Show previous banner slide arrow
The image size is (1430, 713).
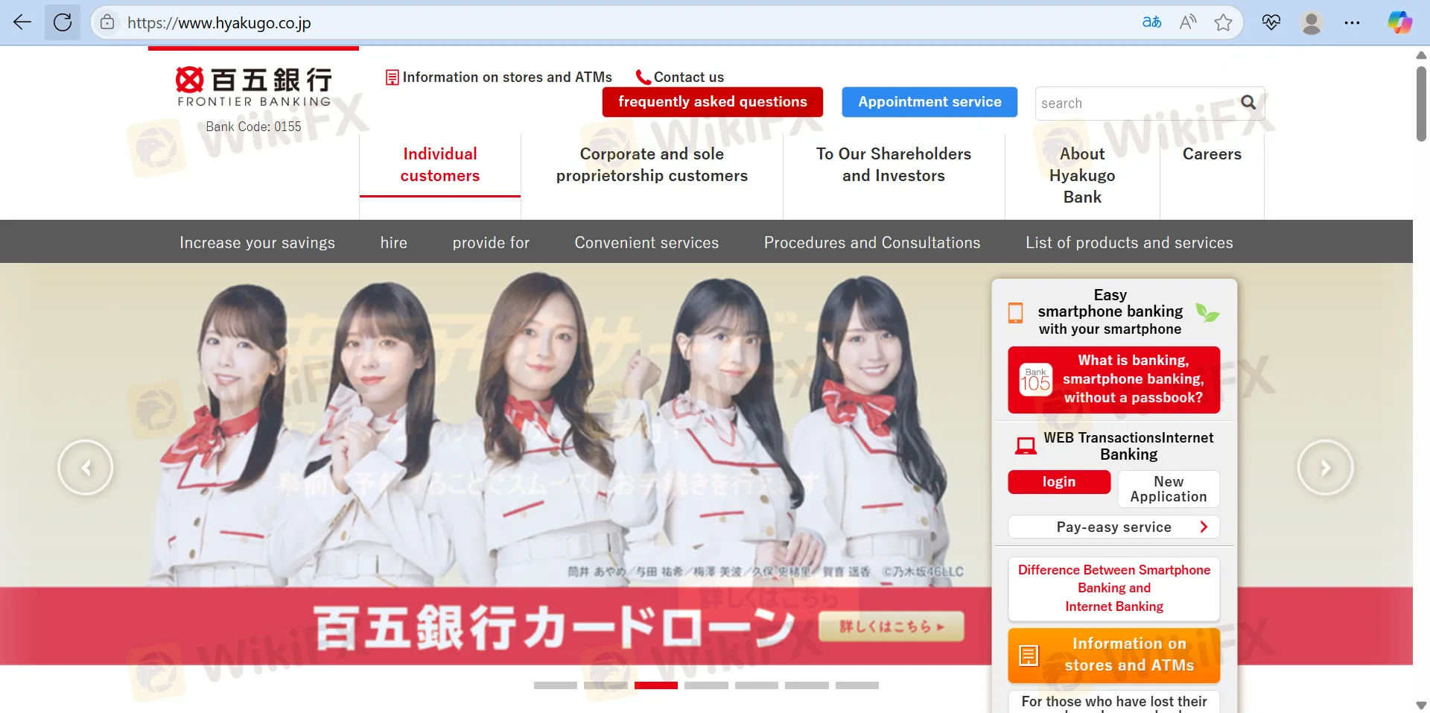(x=86, y=468)
